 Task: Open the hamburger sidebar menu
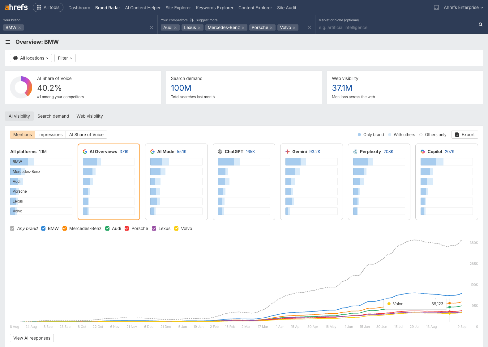point(8,42)
